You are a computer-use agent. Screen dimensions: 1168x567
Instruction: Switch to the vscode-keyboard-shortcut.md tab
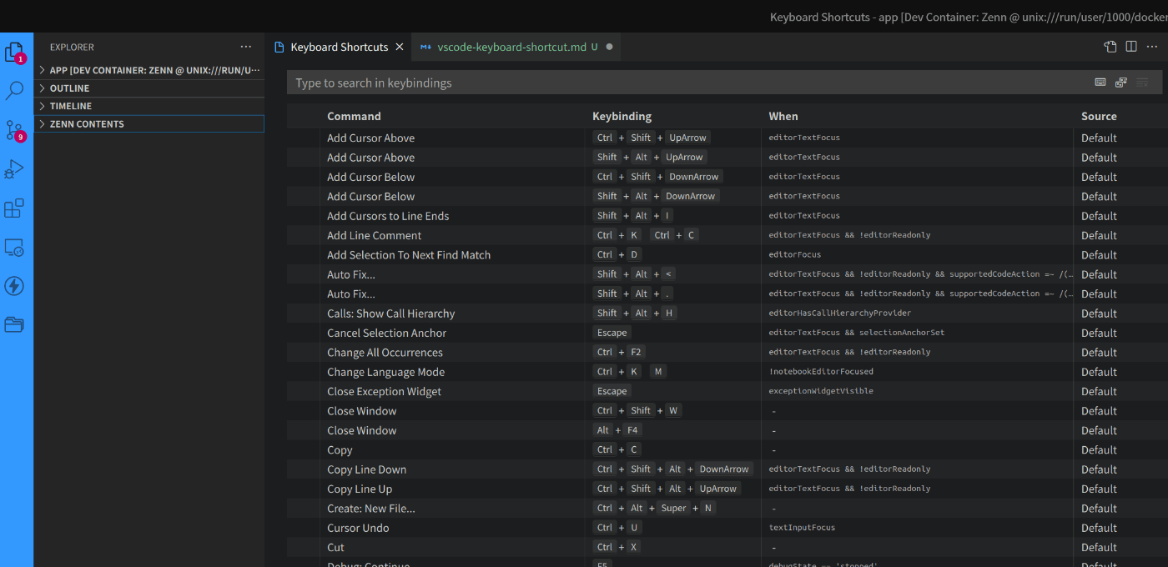click(512, 48)
